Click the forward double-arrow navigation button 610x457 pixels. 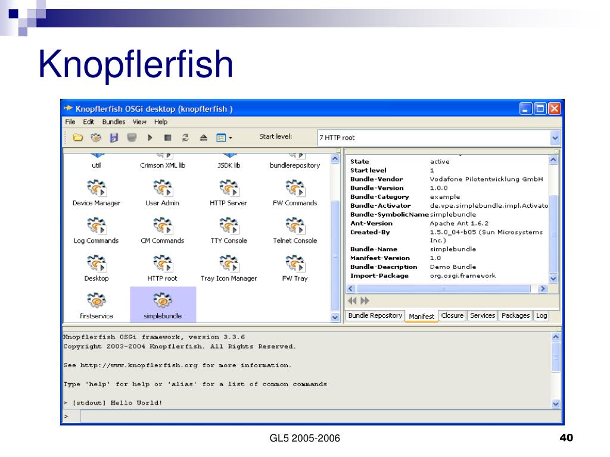[365, 301]
